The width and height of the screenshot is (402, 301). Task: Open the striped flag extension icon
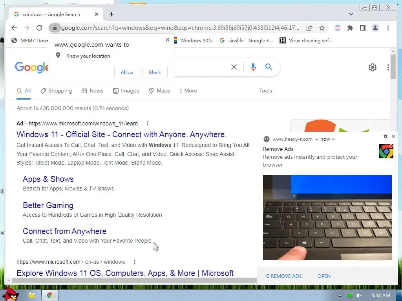tap(338, 28)
